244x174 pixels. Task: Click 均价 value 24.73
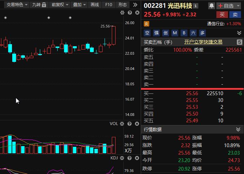click(x=234, y=160)
